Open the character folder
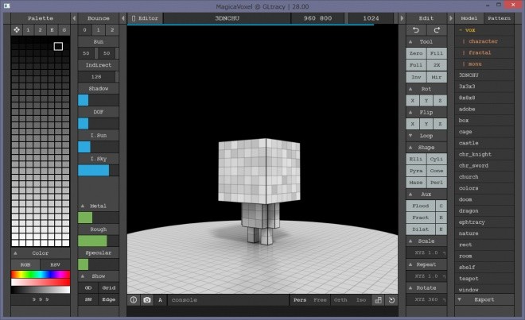The height and width of the screenshot is (320, 525). click(483, 41)
